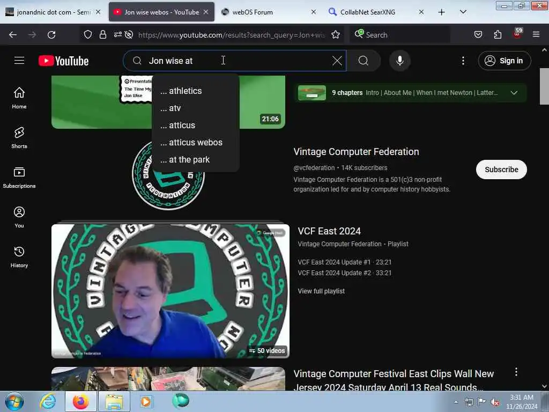
Task: Open Vintage Computer Festival East Clips video title
Action: pos(394,380)
